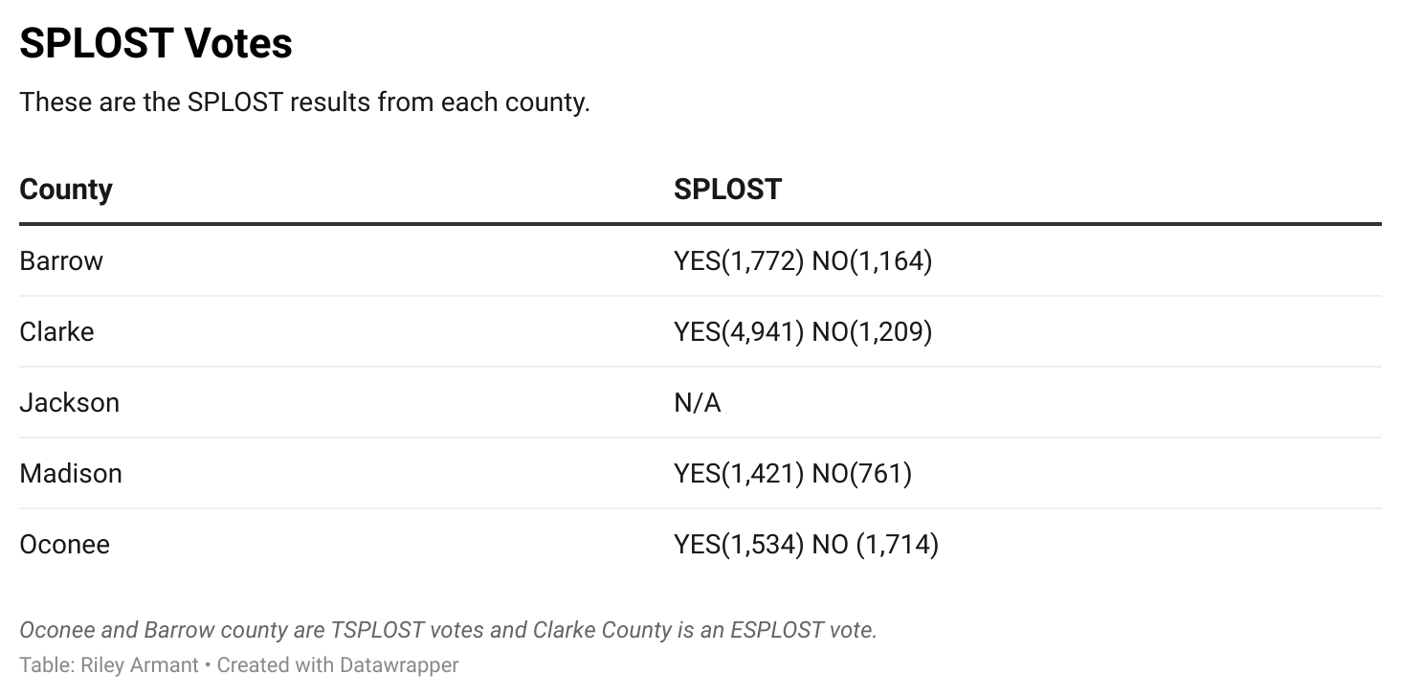Select the Madison county cell
Screen dimensions: 1401x697
(x=71, y=473)
